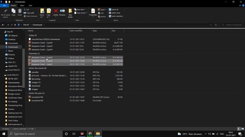
Task: Refresh the Downloads folder
Action: pyautogui.click(x=216, y=25)
